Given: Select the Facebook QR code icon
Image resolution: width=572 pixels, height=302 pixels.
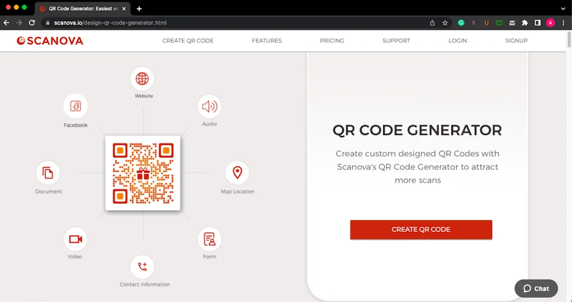Looking at the screenshot, I should click(x=75, y=106).
